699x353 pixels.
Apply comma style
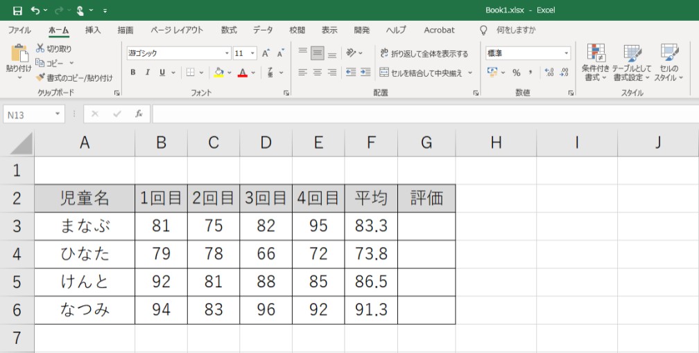[530, 73]
